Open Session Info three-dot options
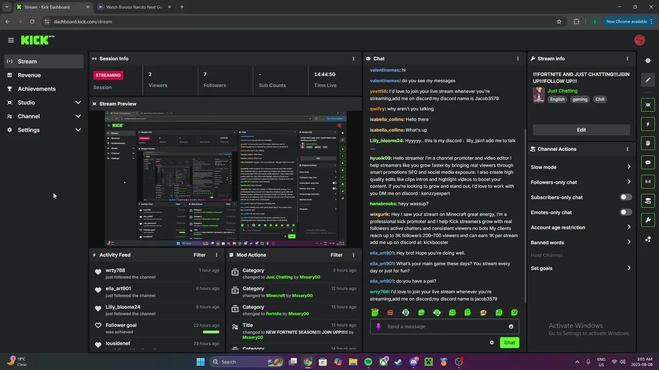The height and width of the screenshot is (370, 659). click(353, 59)
